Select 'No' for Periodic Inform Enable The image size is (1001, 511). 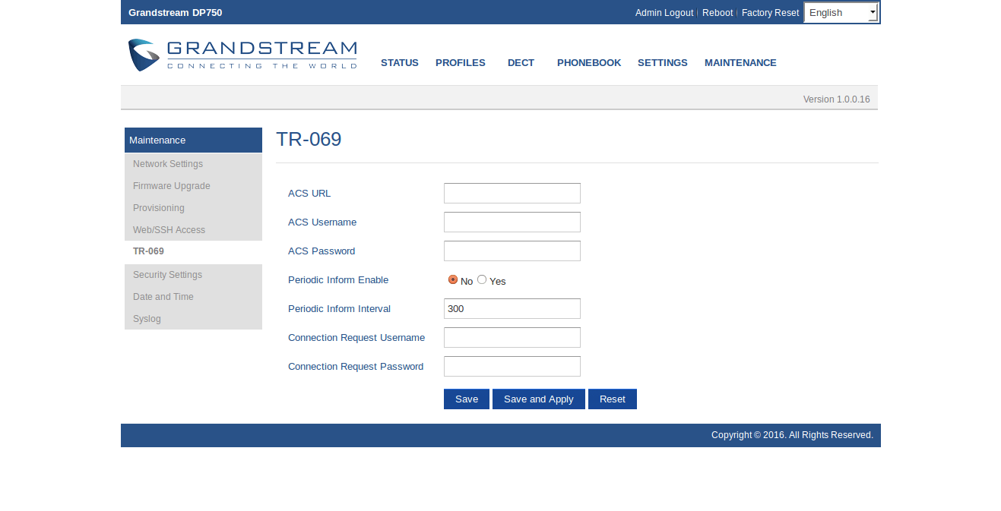[x=453, y=279]
